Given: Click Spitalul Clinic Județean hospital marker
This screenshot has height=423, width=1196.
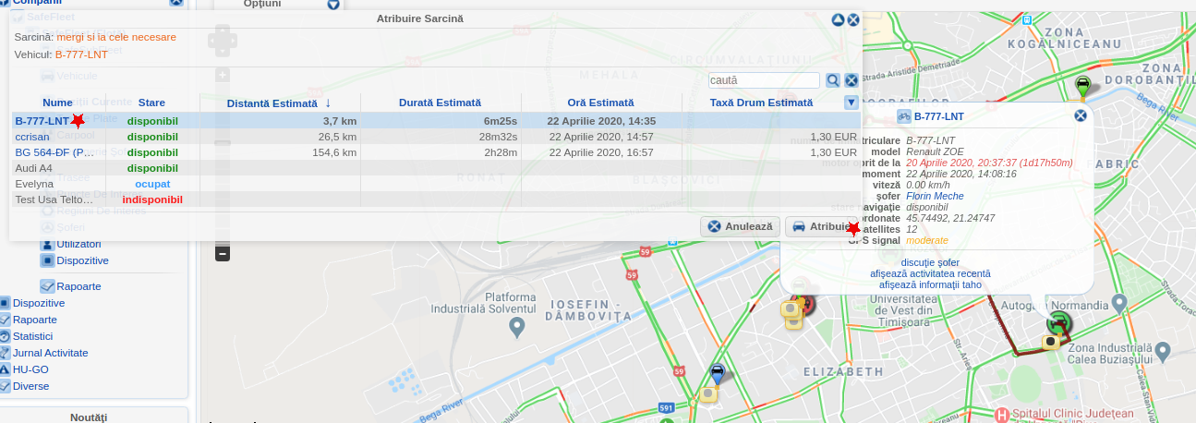Looking at the screenshot, I should (1003, 416).
